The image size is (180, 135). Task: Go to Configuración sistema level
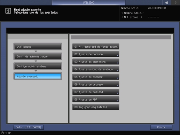(x=38, y=66)
